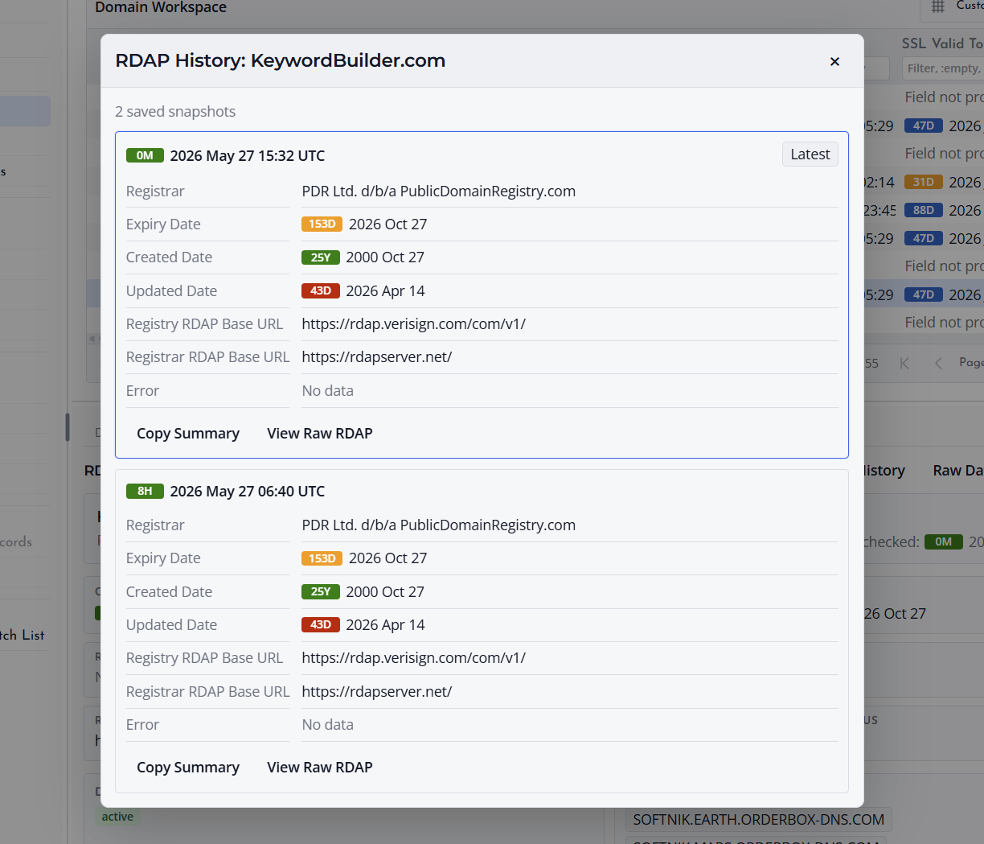Click the 8H age badge

(x=145, y=491)
